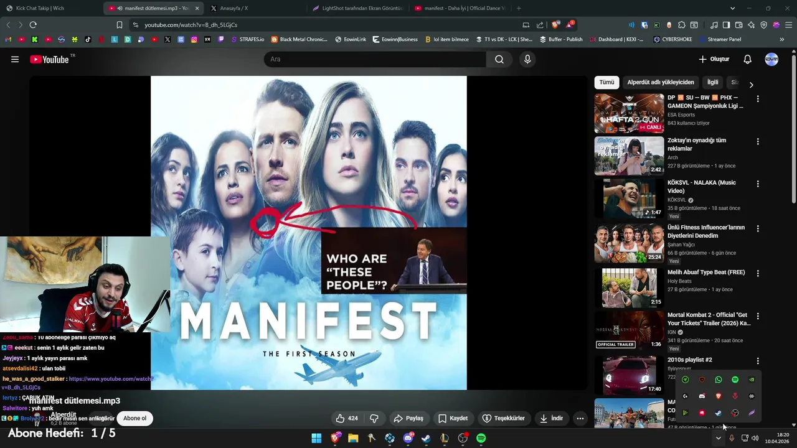Show more bookmarks overflow chevron
Image resolution: width=797 pixels, height=448 pixels.
(x=781, y=39)
